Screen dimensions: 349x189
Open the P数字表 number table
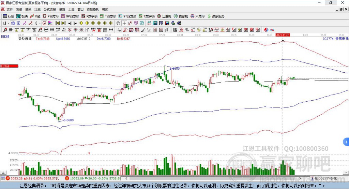90,16
